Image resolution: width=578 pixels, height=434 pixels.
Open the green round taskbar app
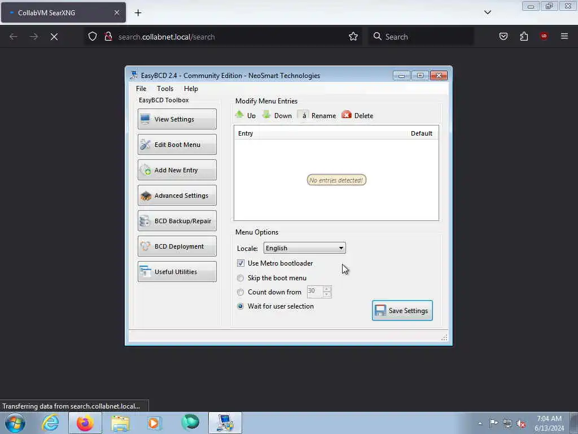[x=190, y=422]
